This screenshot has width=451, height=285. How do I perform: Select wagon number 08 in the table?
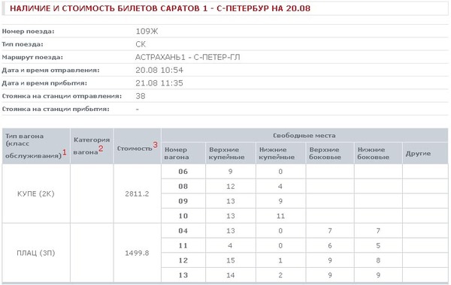point(183,187)
